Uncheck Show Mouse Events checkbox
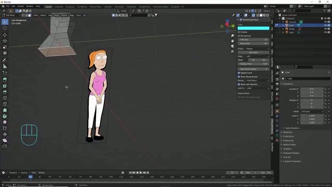 pyautogui.click(x=239, y=76)
